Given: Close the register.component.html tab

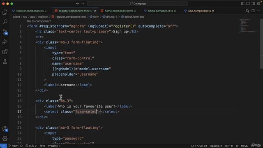Looking at the screenshot, I should [95, 11].
